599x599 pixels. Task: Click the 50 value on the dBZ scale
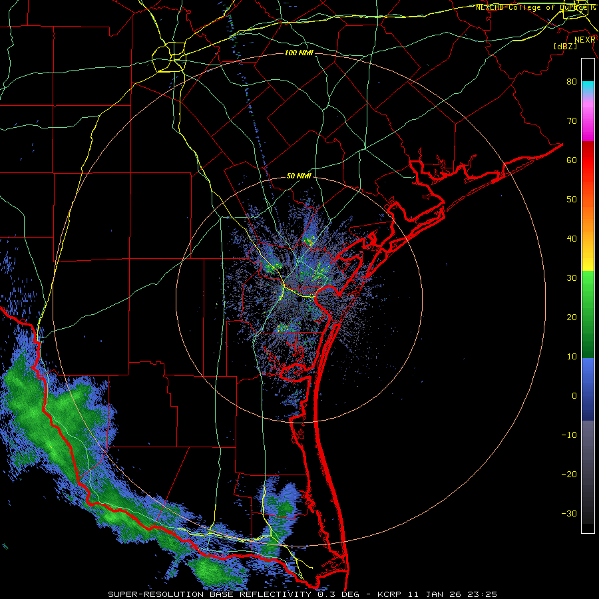click(572, 200)
